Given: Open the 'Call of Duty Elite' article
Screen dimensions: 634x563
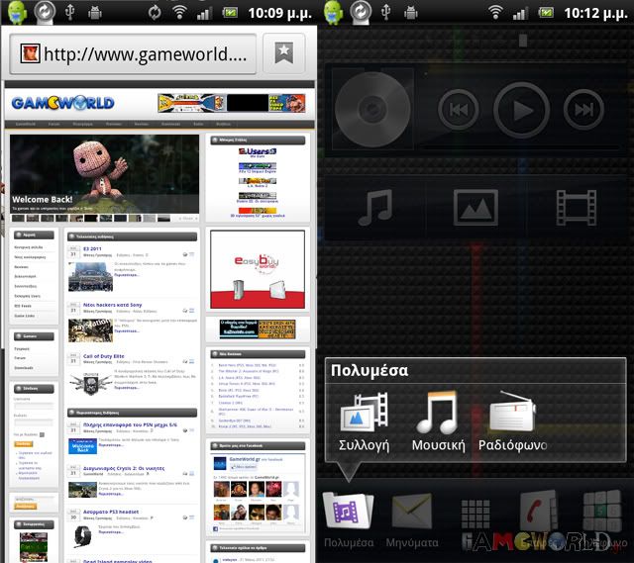Looking at the screenshot, I should (104, 355).
